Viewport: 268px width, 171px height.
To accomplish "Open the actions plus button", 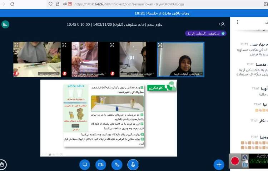I will [219, 165].
